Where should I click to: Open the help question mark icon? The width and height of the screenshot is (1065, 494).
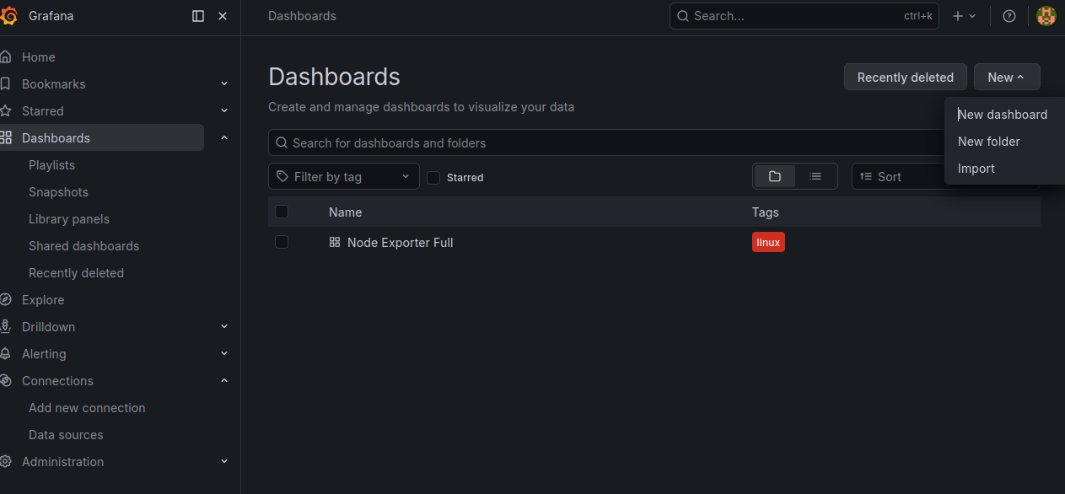coord(1009,16)
